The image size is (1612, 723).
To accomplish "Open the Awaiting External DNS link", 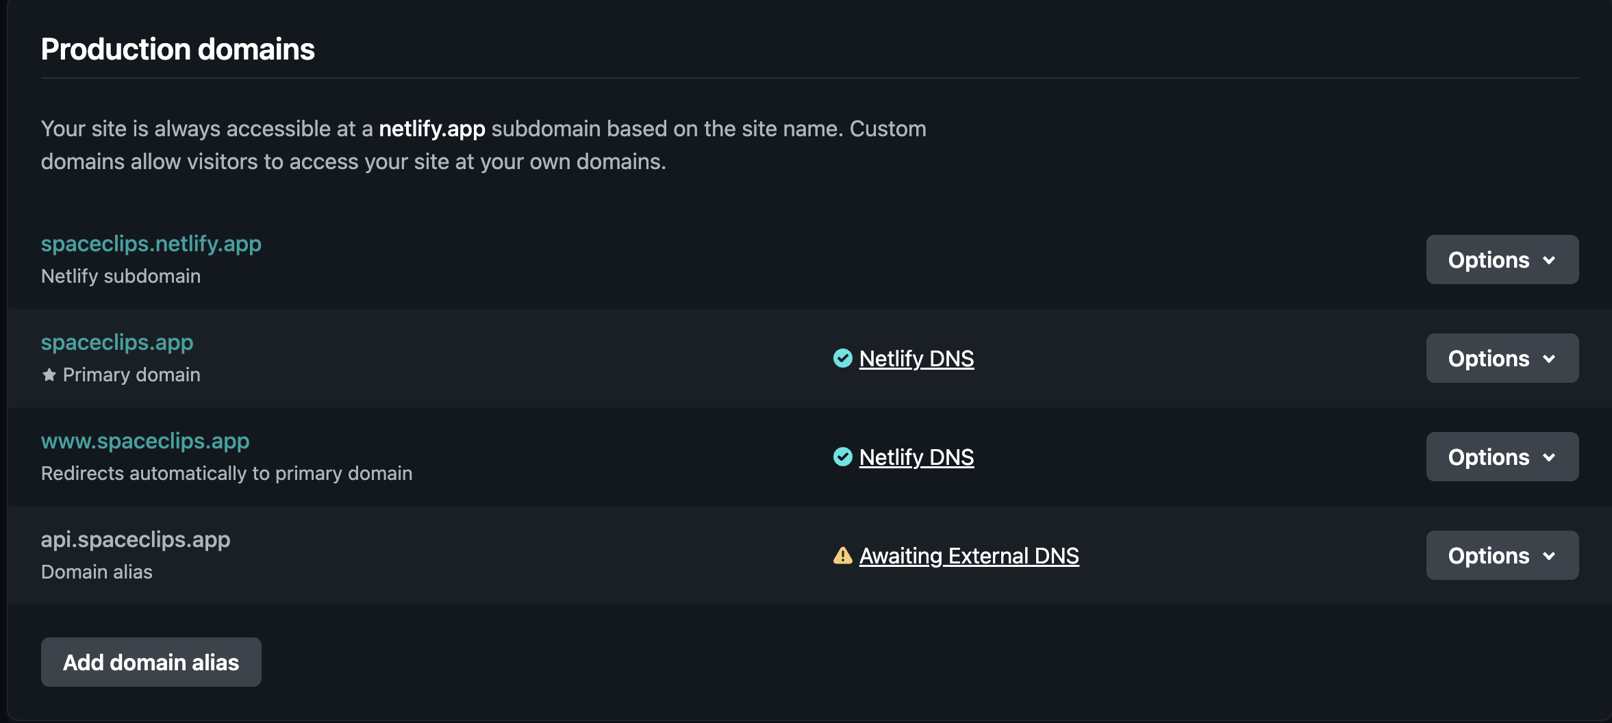I will pyautogui.click(x=969, y=555).
